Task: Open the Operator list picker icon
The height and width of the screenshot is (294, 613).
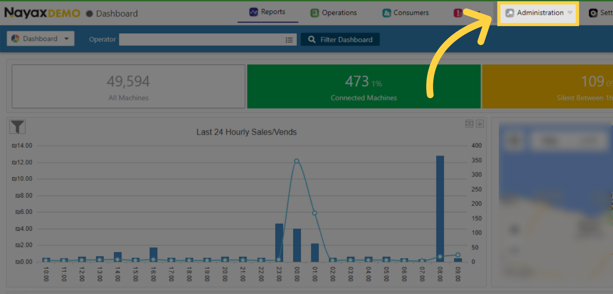Action: [x=289, y=40]
